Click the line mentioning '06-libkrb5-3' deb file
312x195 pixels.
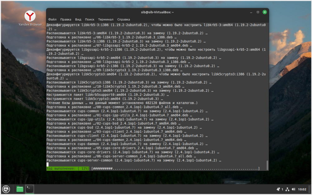click(111, 37)
